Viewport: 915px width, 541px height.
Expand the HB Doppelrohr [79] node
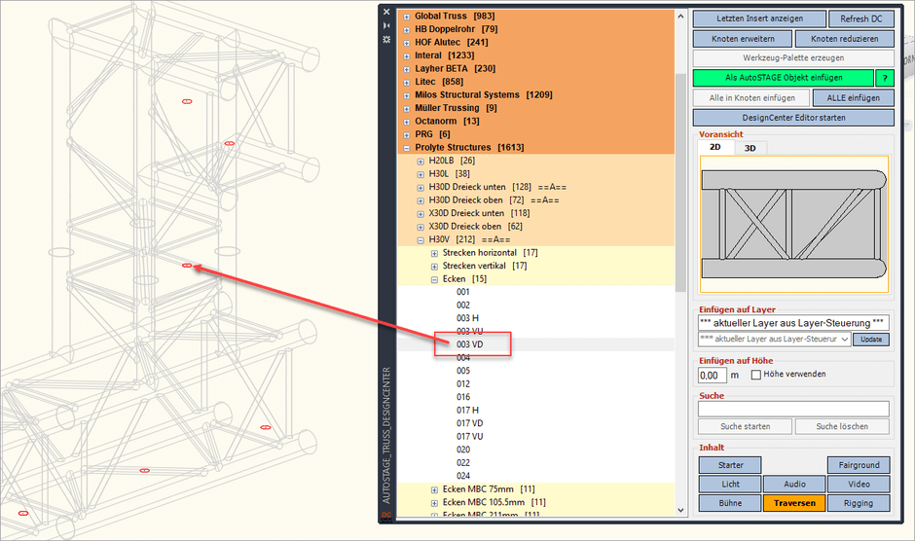pos(407,30)
